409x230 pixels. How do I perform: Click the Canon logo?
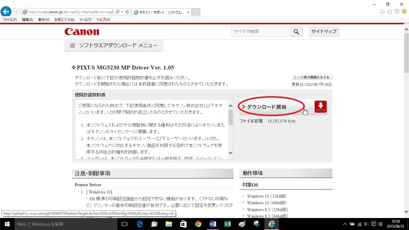82,31
